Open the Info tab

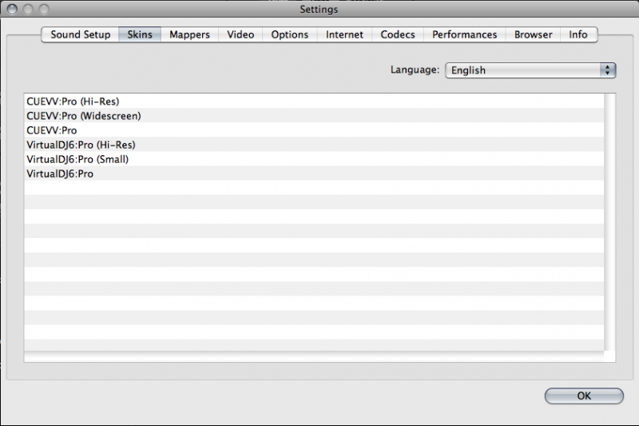(x=578, y=34)
